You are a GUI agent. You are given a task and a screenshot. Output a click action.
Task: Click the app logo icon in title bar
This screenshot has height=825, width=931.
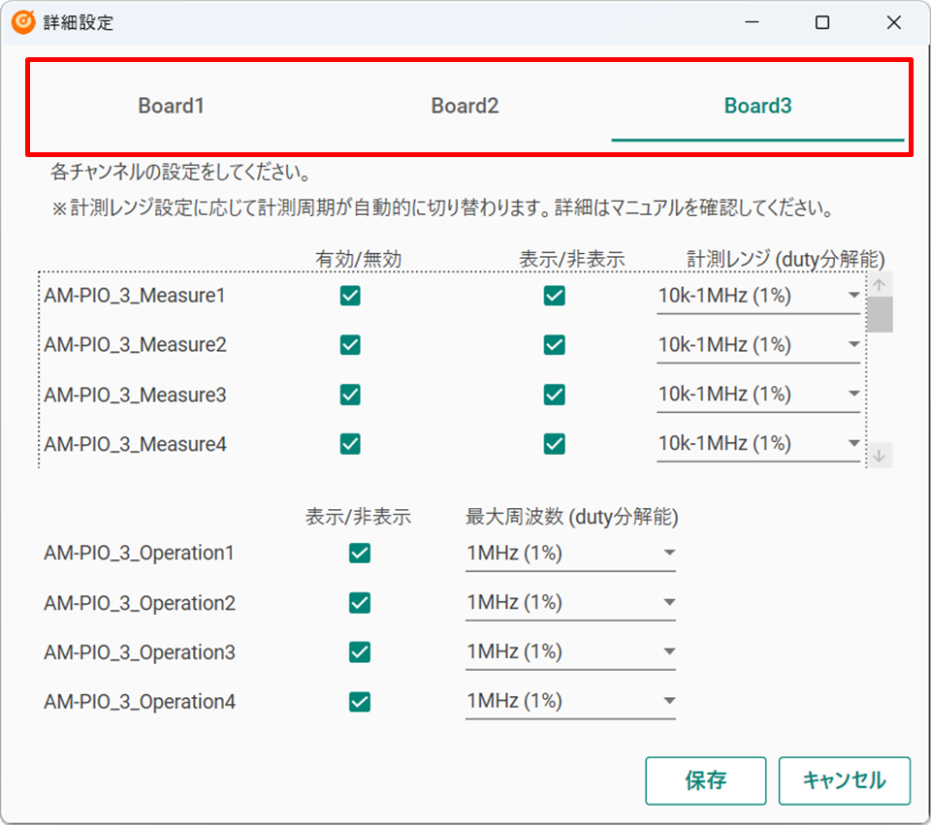24,22
